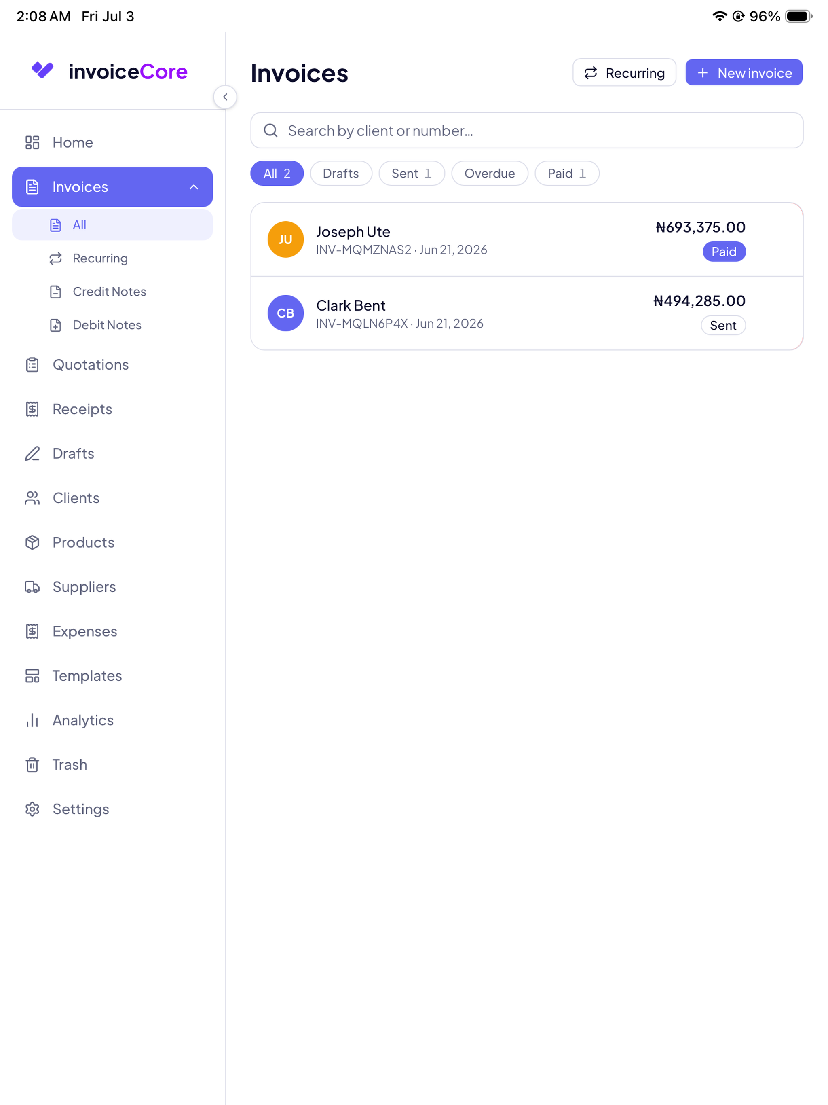This screenshot has width=828, height=1105.
Task: Click the Debit Notes file icon
Action: coord(55,325)
